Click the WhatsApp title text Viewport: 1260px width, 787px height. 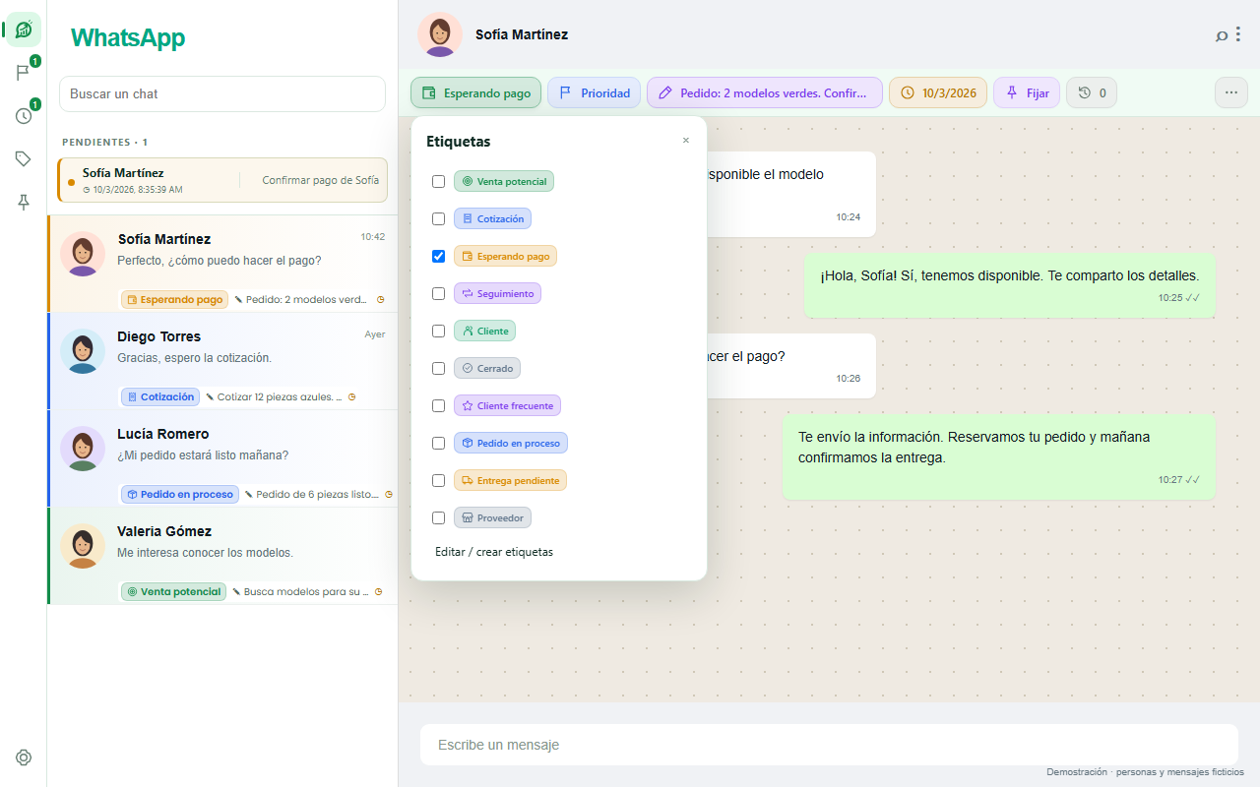(x=128, y=37)
